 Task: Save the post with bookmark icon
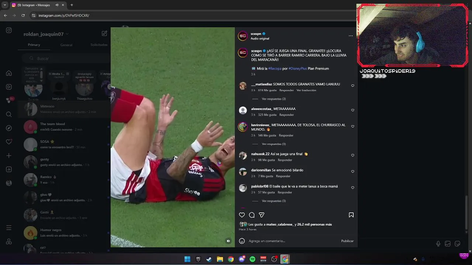pos(351,215)
